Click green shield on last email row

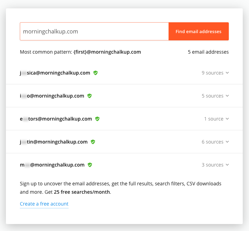tap(90, 165)
